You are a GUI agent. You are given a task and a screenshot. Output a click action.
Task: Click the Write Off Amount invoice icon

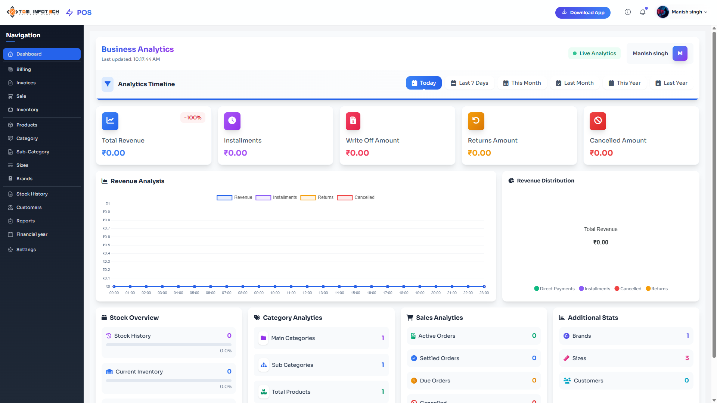pos(353,121)
